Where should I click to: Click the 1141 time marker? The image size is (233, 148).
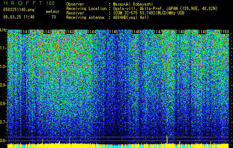click(x=25, y=32)
